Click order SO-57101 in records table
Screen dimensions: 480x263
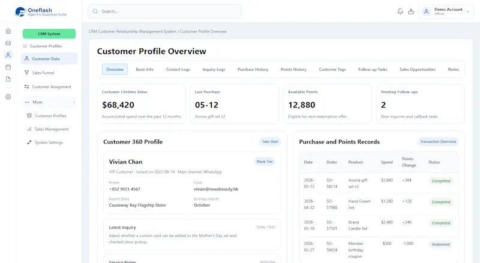[332, 225]
